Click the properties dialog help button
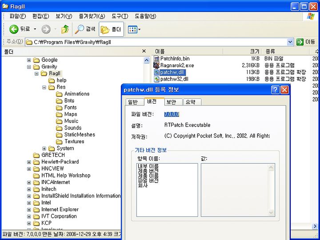The height and width of the screenshot is (240, 320). (275, 90)
